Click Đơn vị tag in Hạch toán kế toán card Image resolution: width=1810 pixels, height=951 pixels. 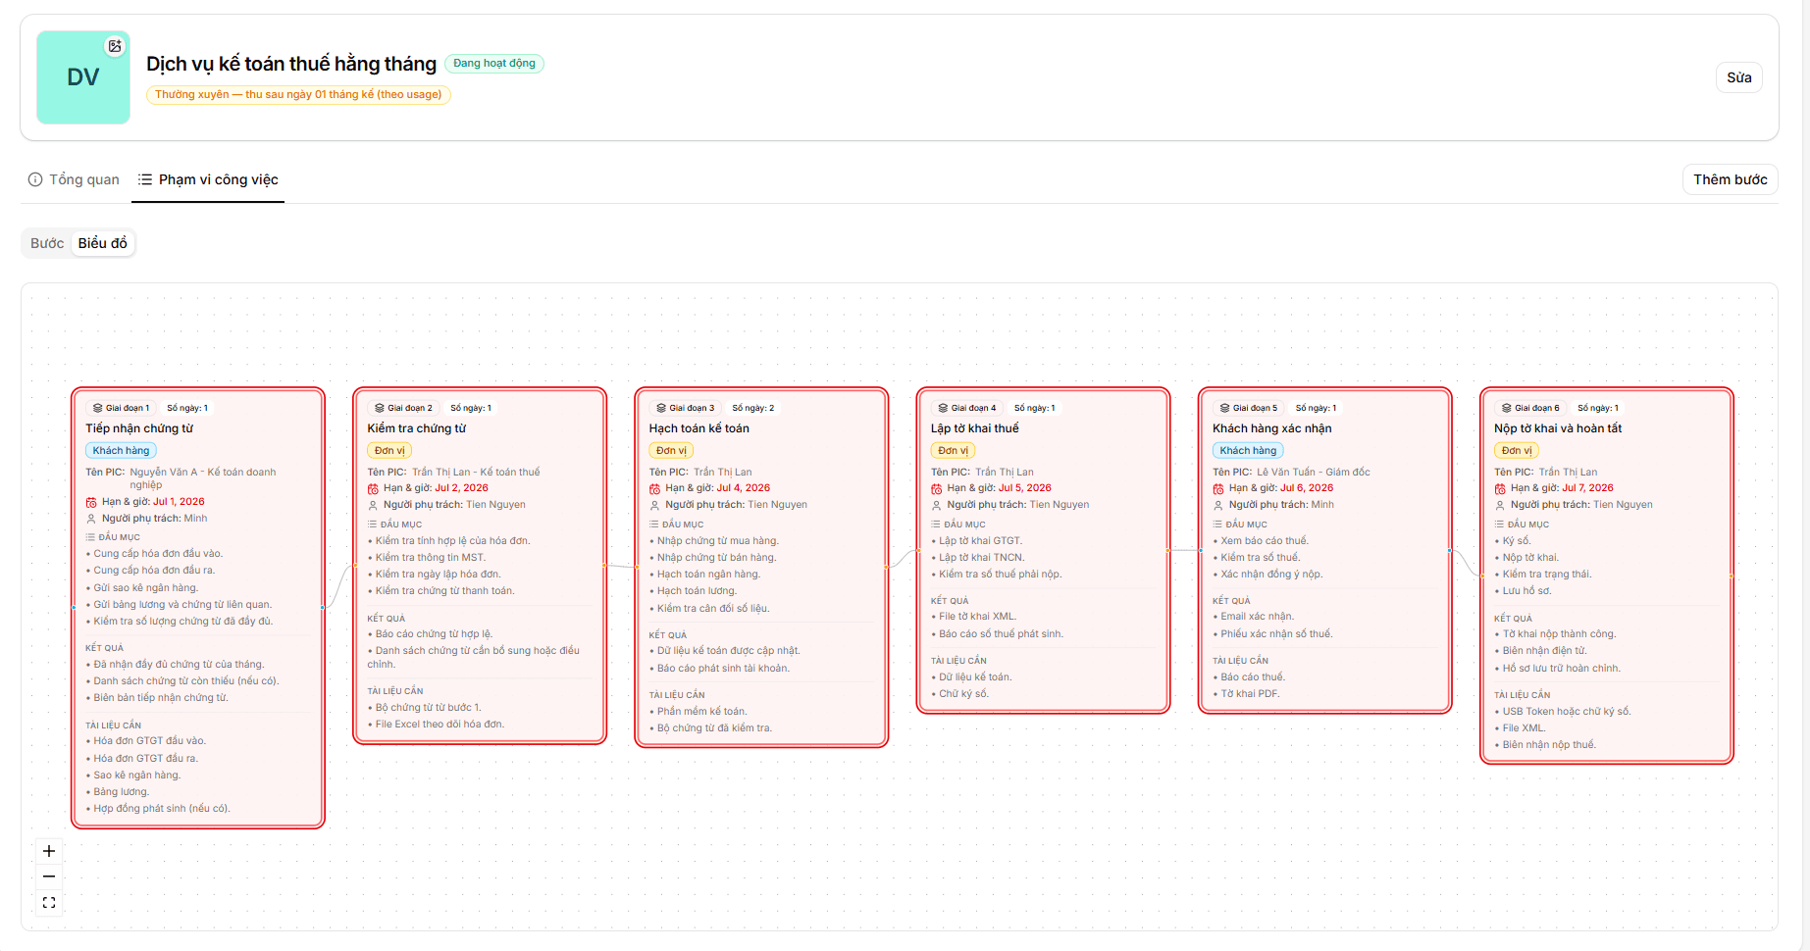[671, 451]
